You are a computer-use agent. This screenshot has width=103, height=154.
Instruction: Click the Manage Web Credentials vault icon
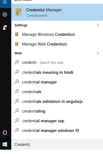tap(17, 44)
